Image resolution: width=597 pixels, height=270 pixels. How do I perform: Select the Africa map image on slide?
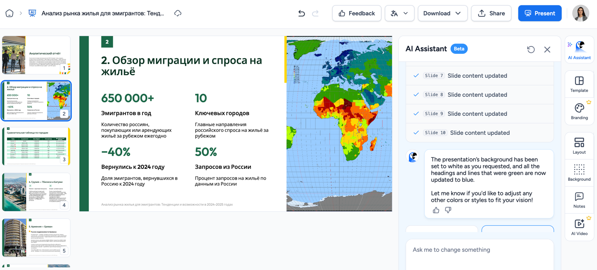click(x=339, y=124)
